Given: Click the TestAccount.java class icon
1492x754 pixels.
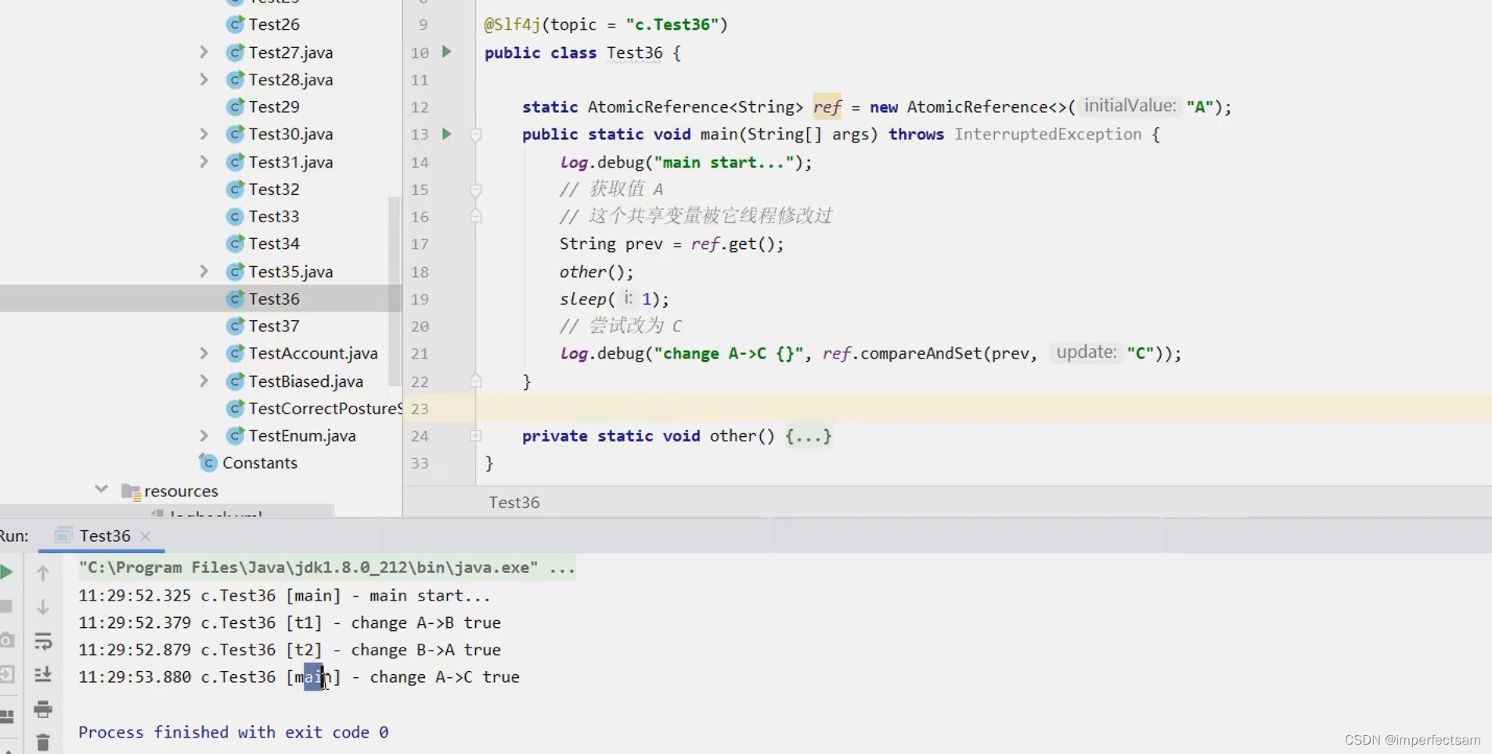Looking at the screenshot, I should coord(235,353).
